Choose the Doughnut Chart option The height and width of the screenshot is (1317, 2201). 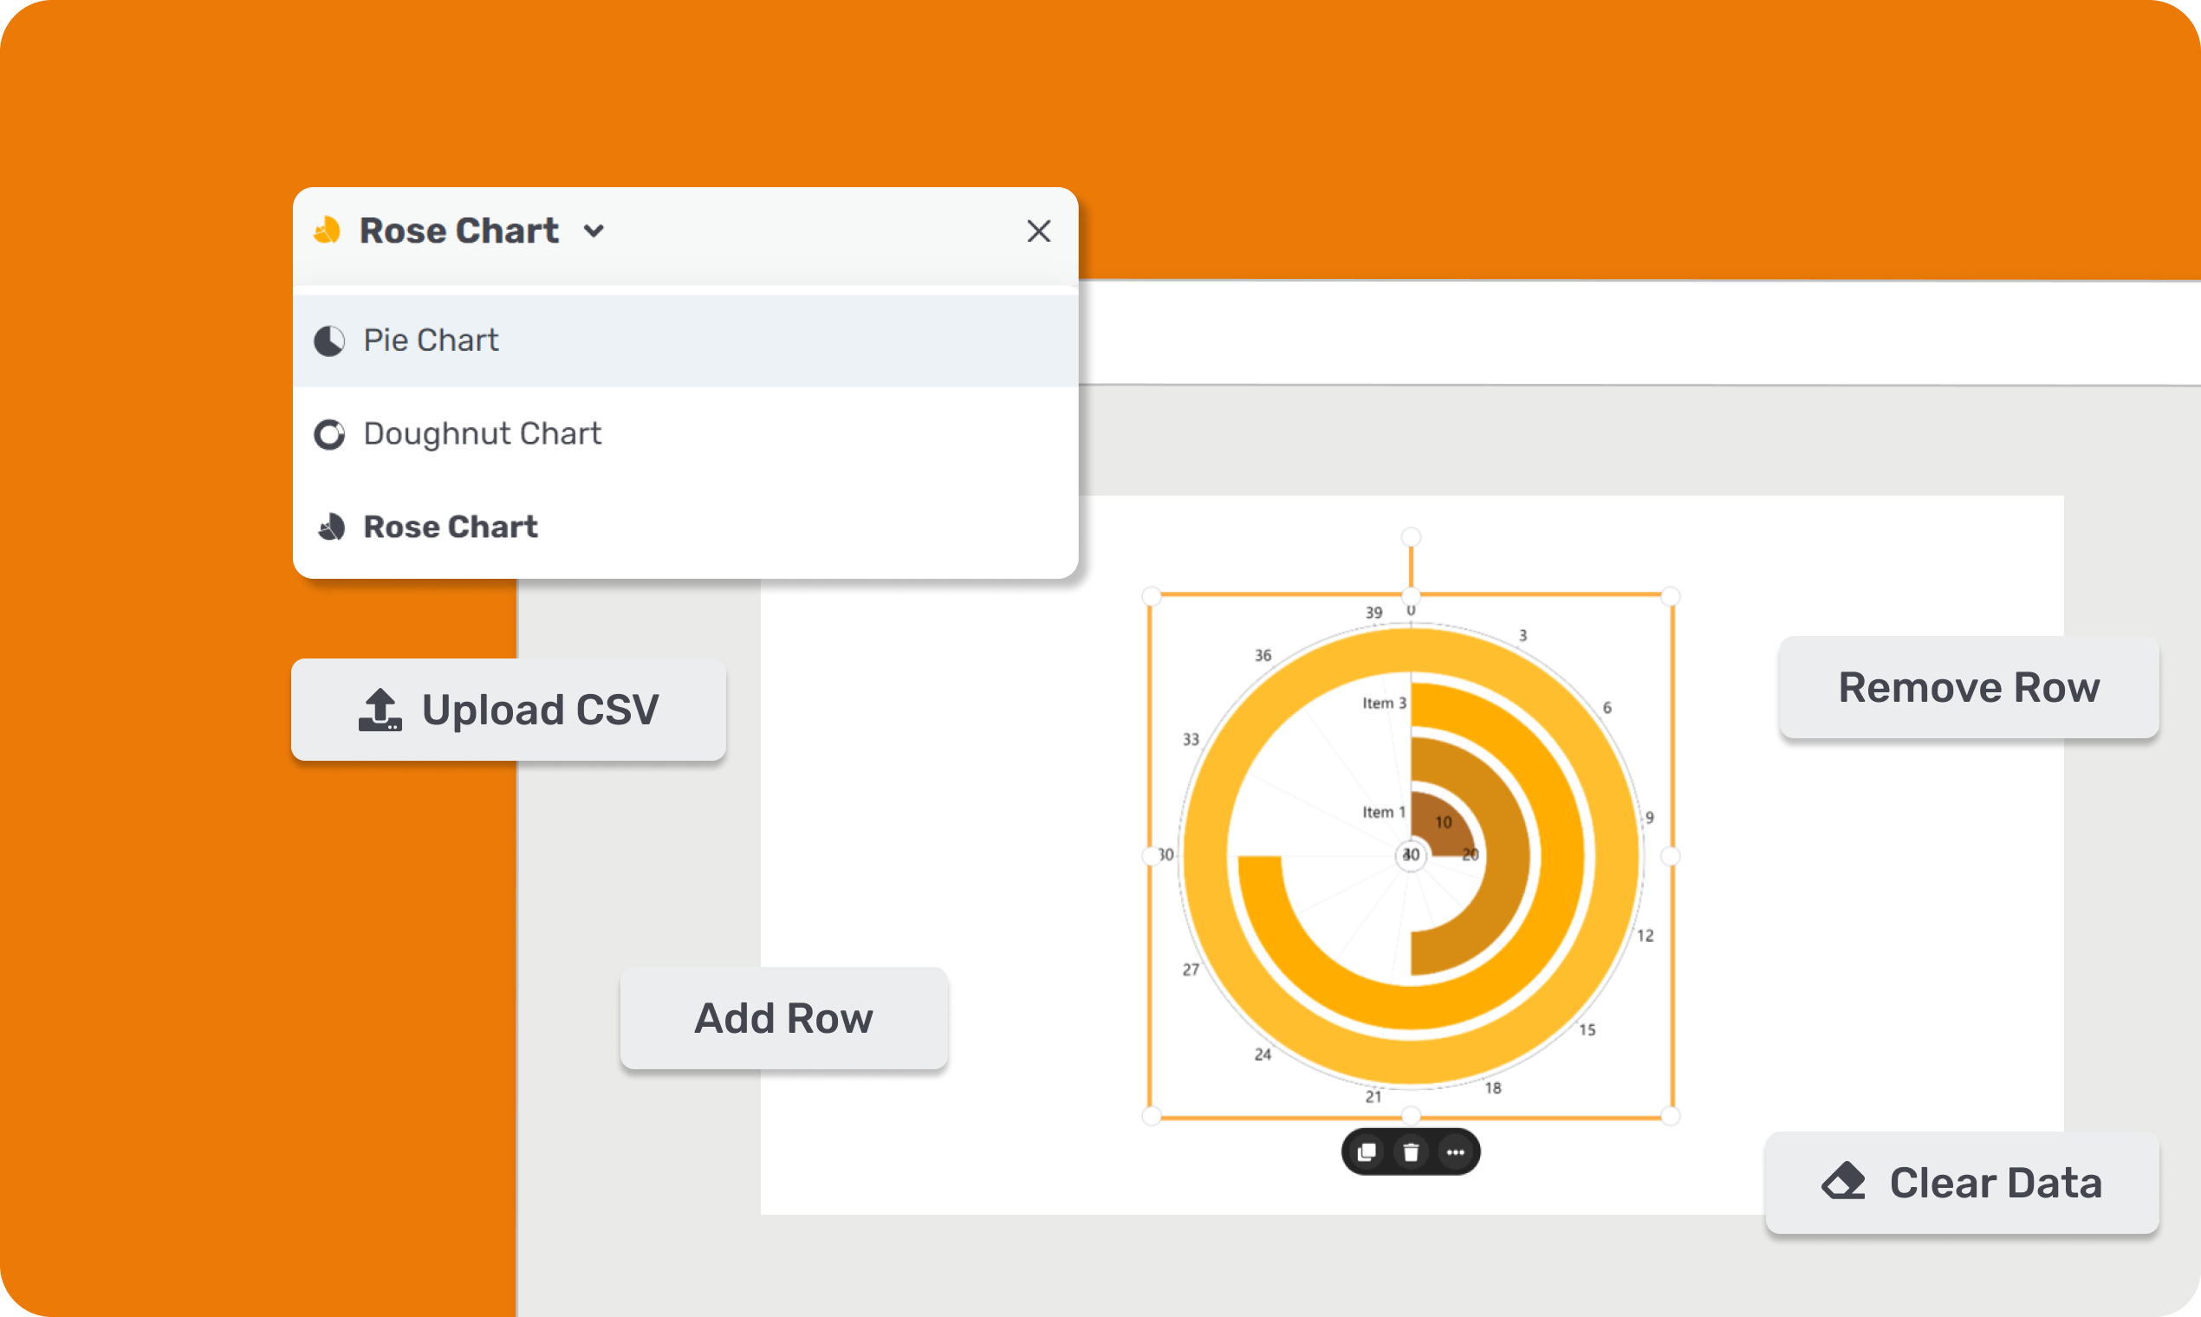(685, 434)
